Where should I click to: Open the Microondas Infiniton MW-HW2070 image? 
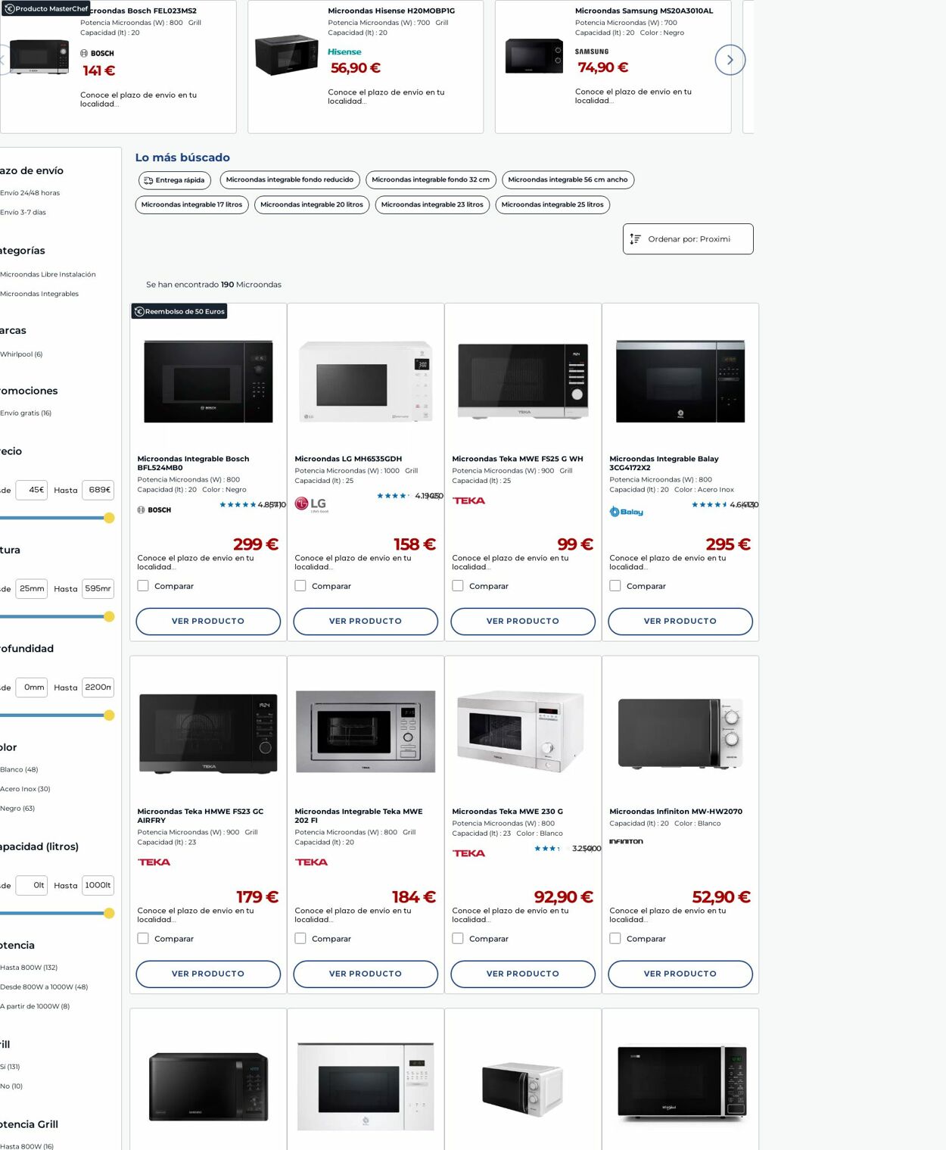[680, 733]
